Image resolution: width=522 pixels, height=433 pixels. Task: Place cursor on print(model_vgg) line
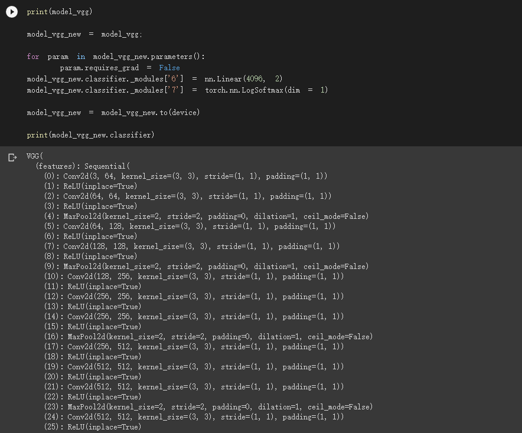(60, 12)
